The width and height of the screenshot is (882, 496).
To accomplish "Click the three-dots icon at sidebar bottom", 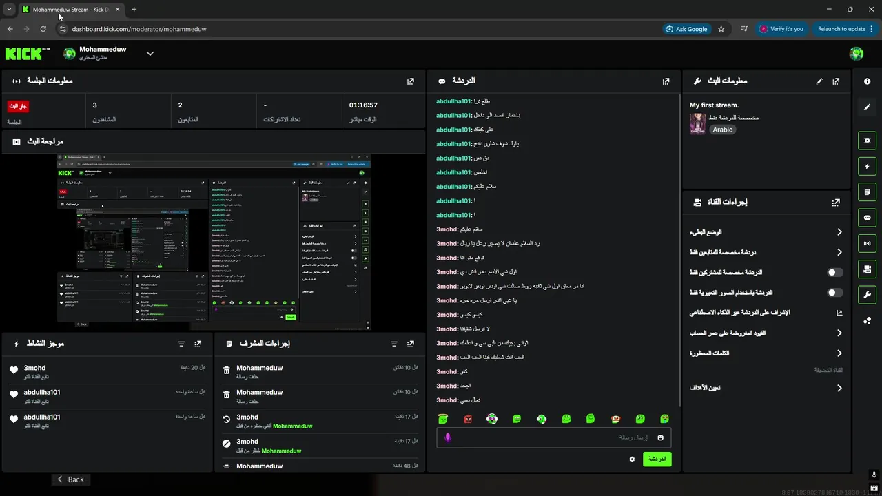I will point(867,320).
